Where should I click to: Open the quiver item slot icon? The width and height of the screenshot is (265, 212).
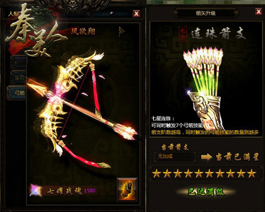[127, 190]
